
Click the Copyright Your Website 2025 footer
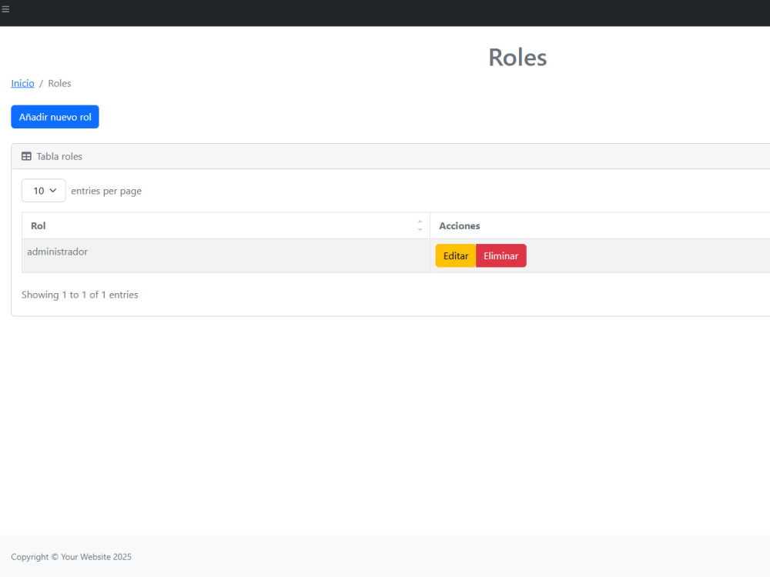click(x=71, y=557)
